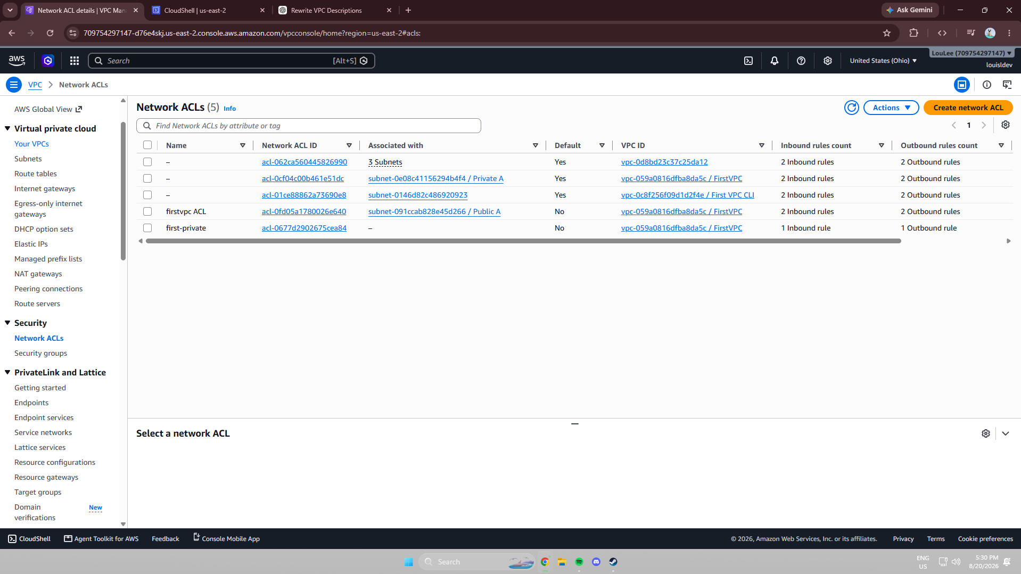Refresh the Network ACLs table

pos(852,108)
